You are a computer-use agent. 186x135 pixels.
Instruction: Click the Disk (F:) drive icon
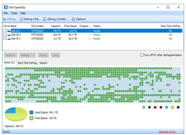[9, 39]
